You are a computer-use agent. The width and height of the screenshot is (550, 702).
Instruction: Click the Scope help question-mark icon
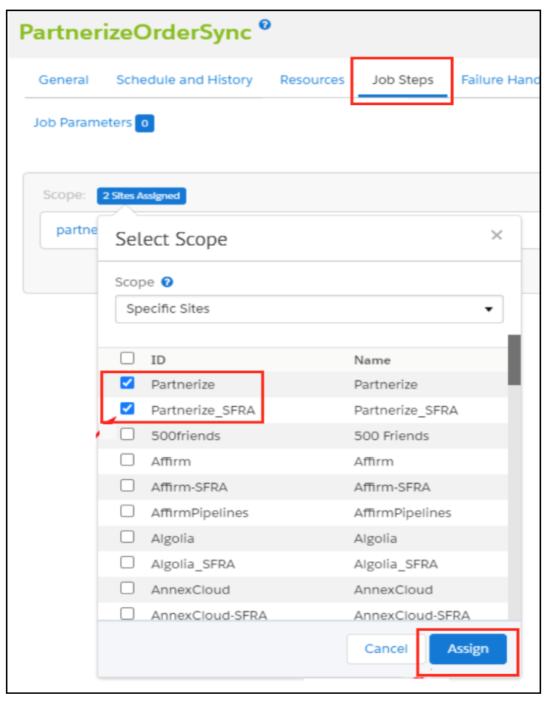click(x=168, y=282)
